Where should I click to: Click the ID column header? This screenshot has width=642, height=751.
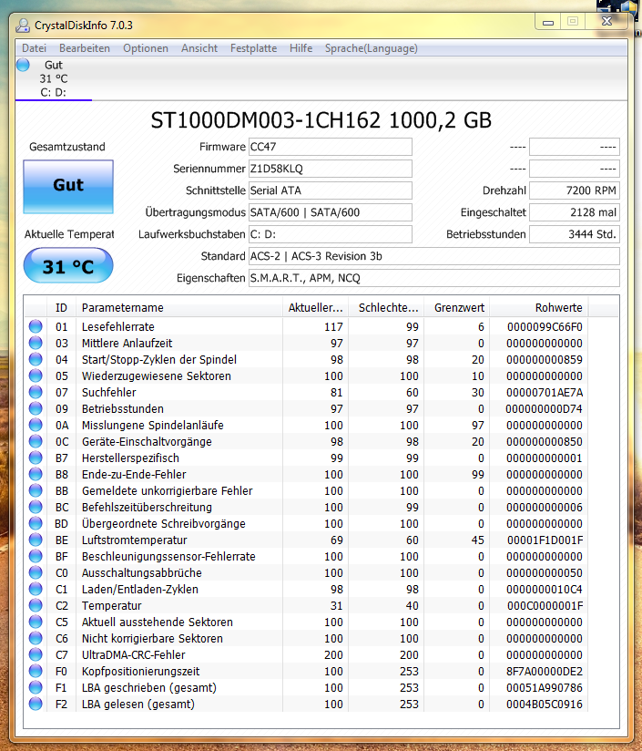[61, 307]
